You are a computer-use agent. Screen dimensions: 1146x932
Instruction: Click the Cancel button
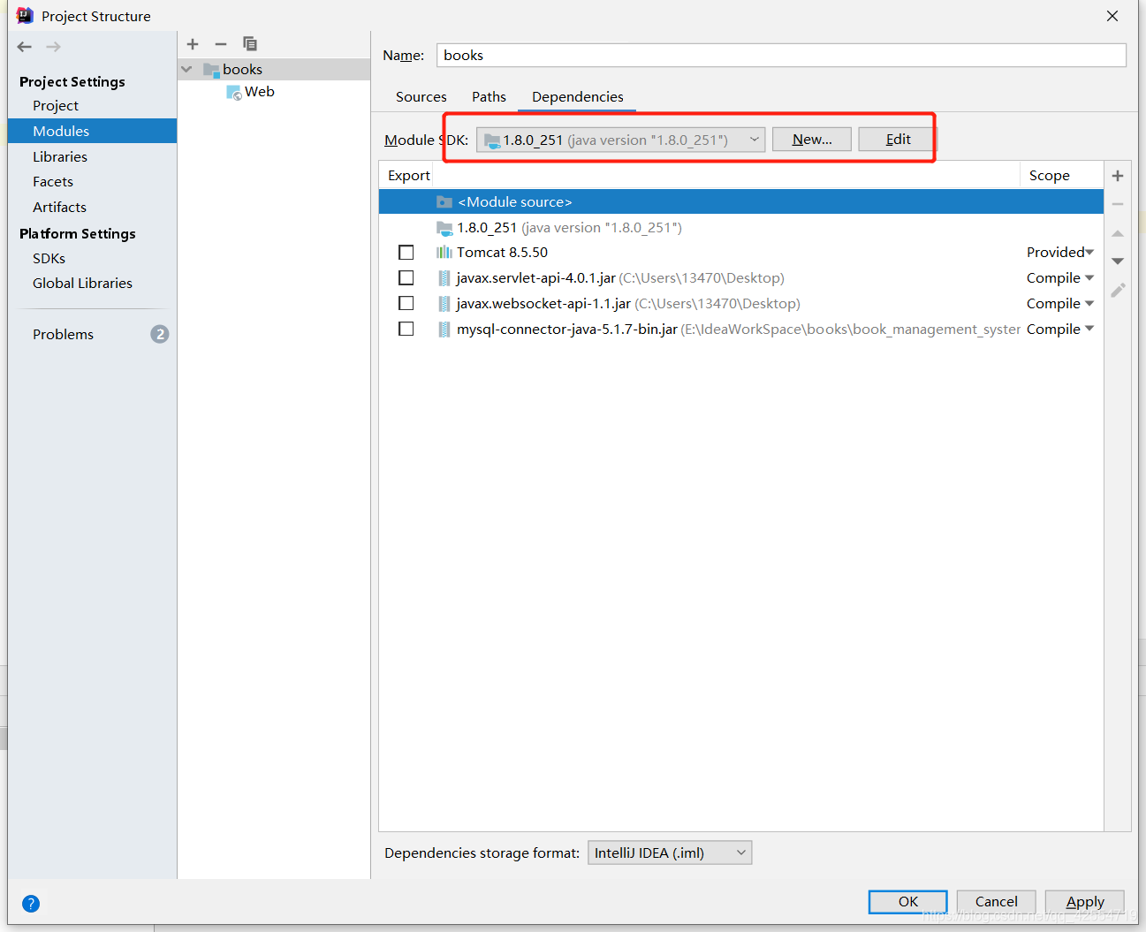pyautogui.click(x=997, y=902)
